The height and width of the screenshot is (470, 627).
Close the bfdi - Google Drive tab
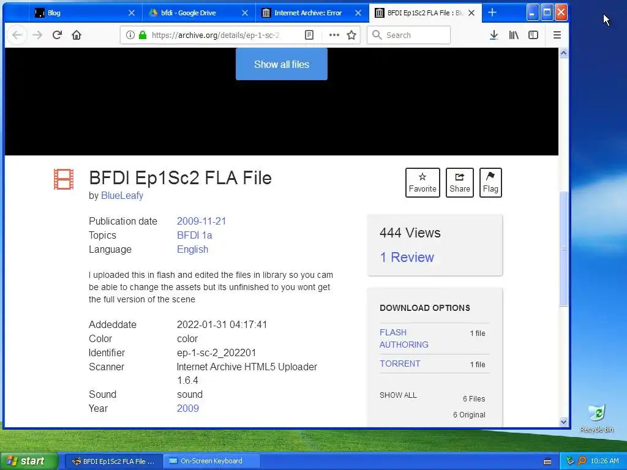click(x=245, y=13)
